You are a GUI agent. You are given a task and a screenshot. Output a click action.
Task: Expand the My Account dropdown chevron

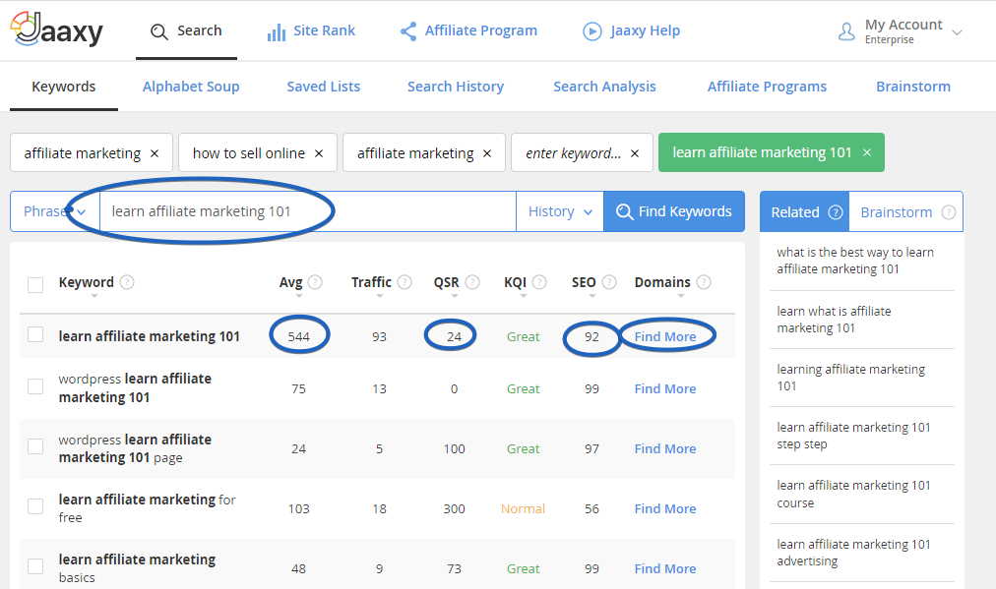coord(957,32)
